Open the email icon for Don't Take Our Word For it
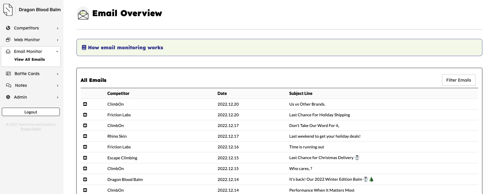This screenshot has height=194, width=492. 85,125
